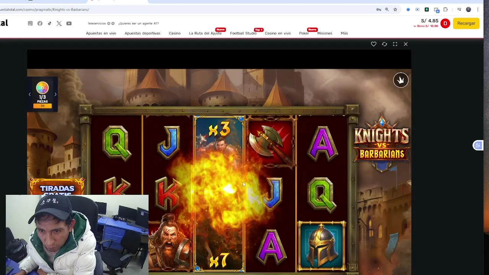Open the YouTube social link
Image resolution: width=489 pixels, height=275 pixels.
(x=69, y=23)
